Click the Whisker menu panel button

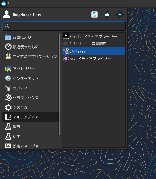[4, 4]
